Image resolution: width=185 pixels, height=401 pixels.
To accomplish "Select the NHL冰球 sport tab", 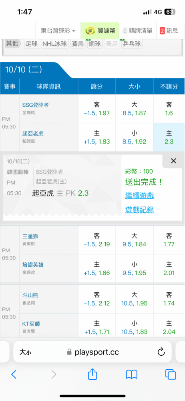I will [54, 44].
